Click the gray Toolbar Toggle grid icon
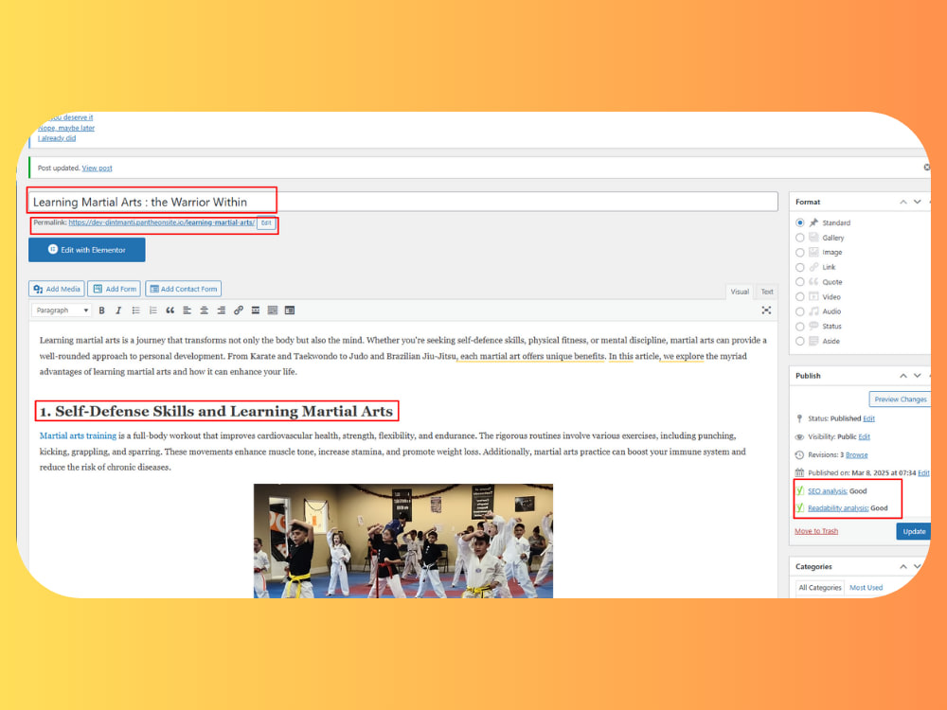The image size is (947, 710). pyautogui.click(x=273, y=311)
